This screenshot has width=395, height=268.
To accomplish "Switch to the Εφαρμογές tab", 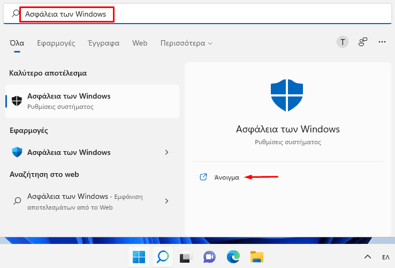I will pos(56,43).
